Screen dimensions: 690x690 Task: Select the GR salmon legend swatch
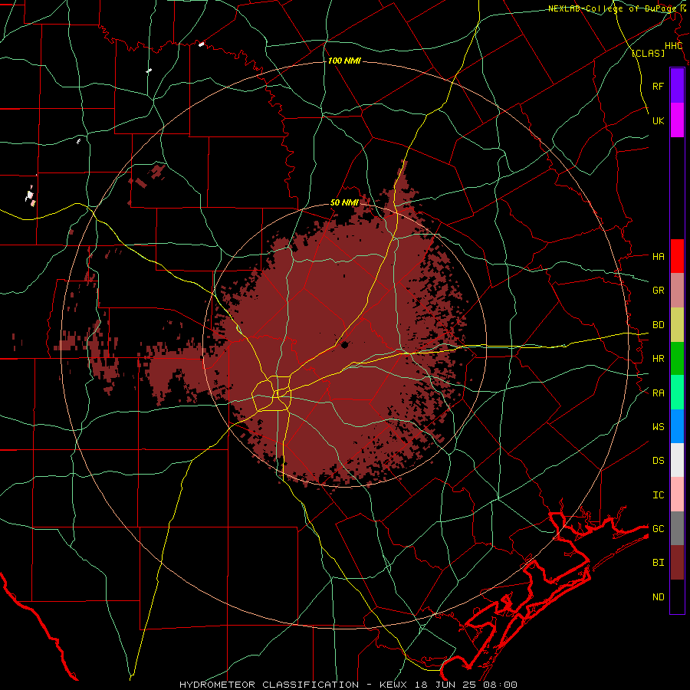(x=677, y=290)
